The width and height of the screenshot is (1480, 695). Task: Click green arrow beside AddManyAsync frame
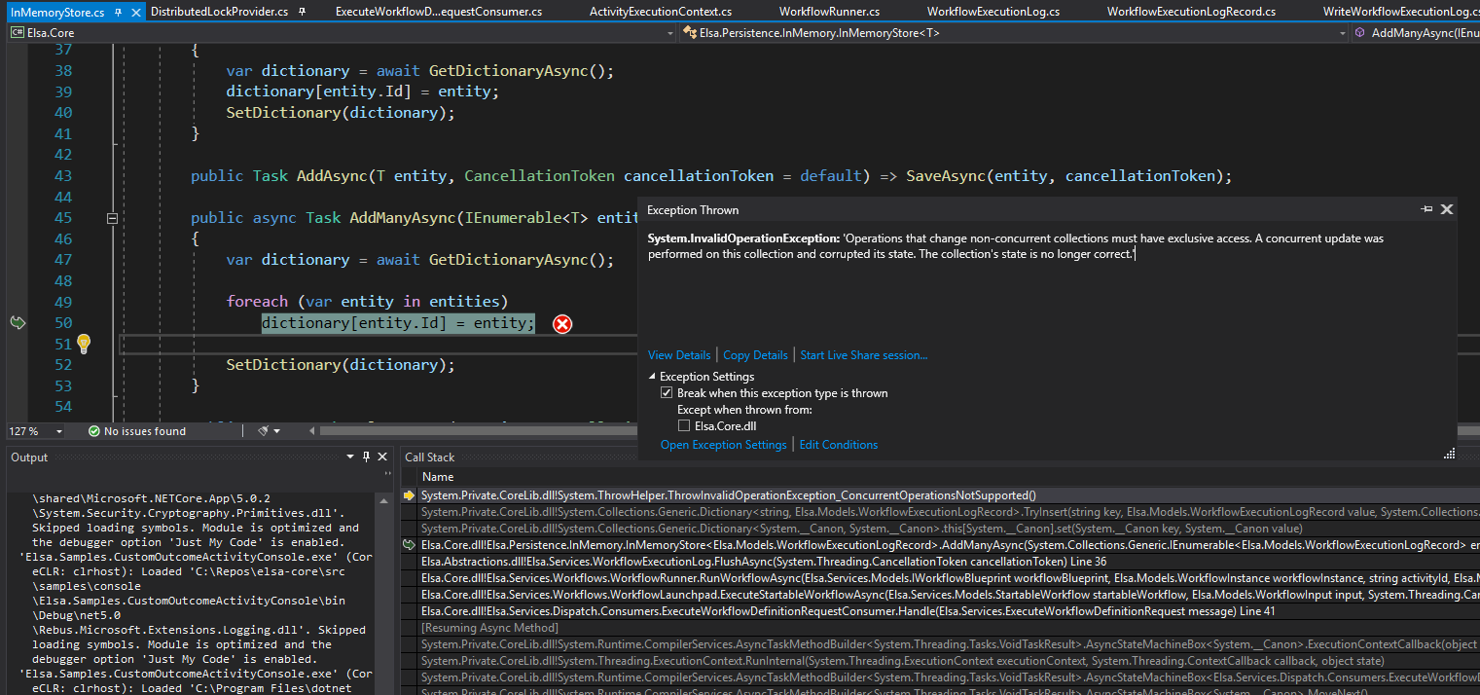tap(409, 545)
